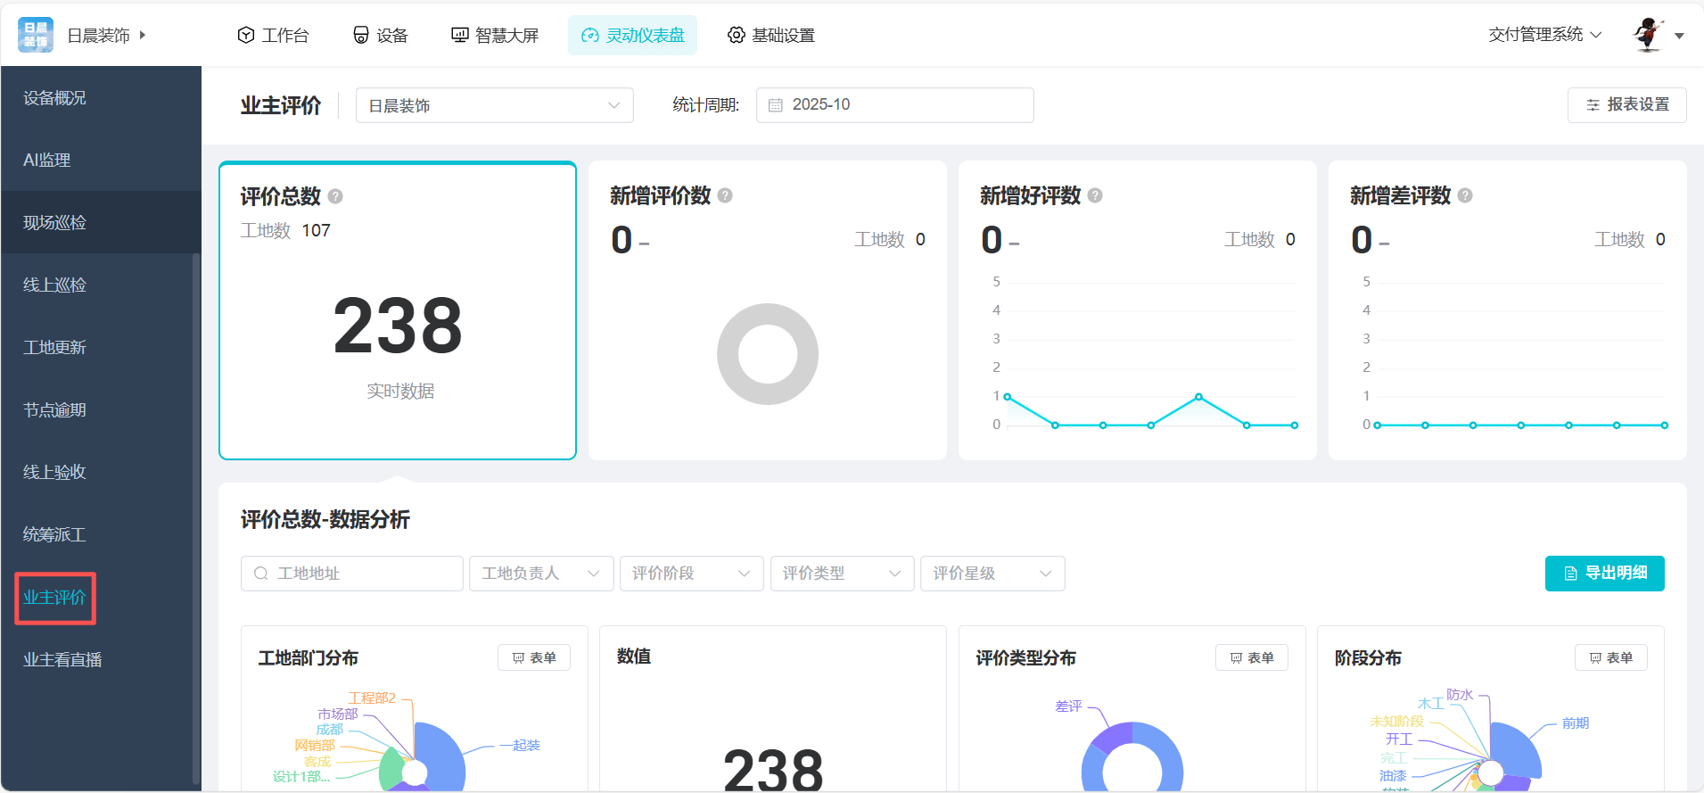Image resolution: width=1704 pixels, height=793 pixels.
Task: Click the 基础设置 gear icon
Action: click(736, 35)
